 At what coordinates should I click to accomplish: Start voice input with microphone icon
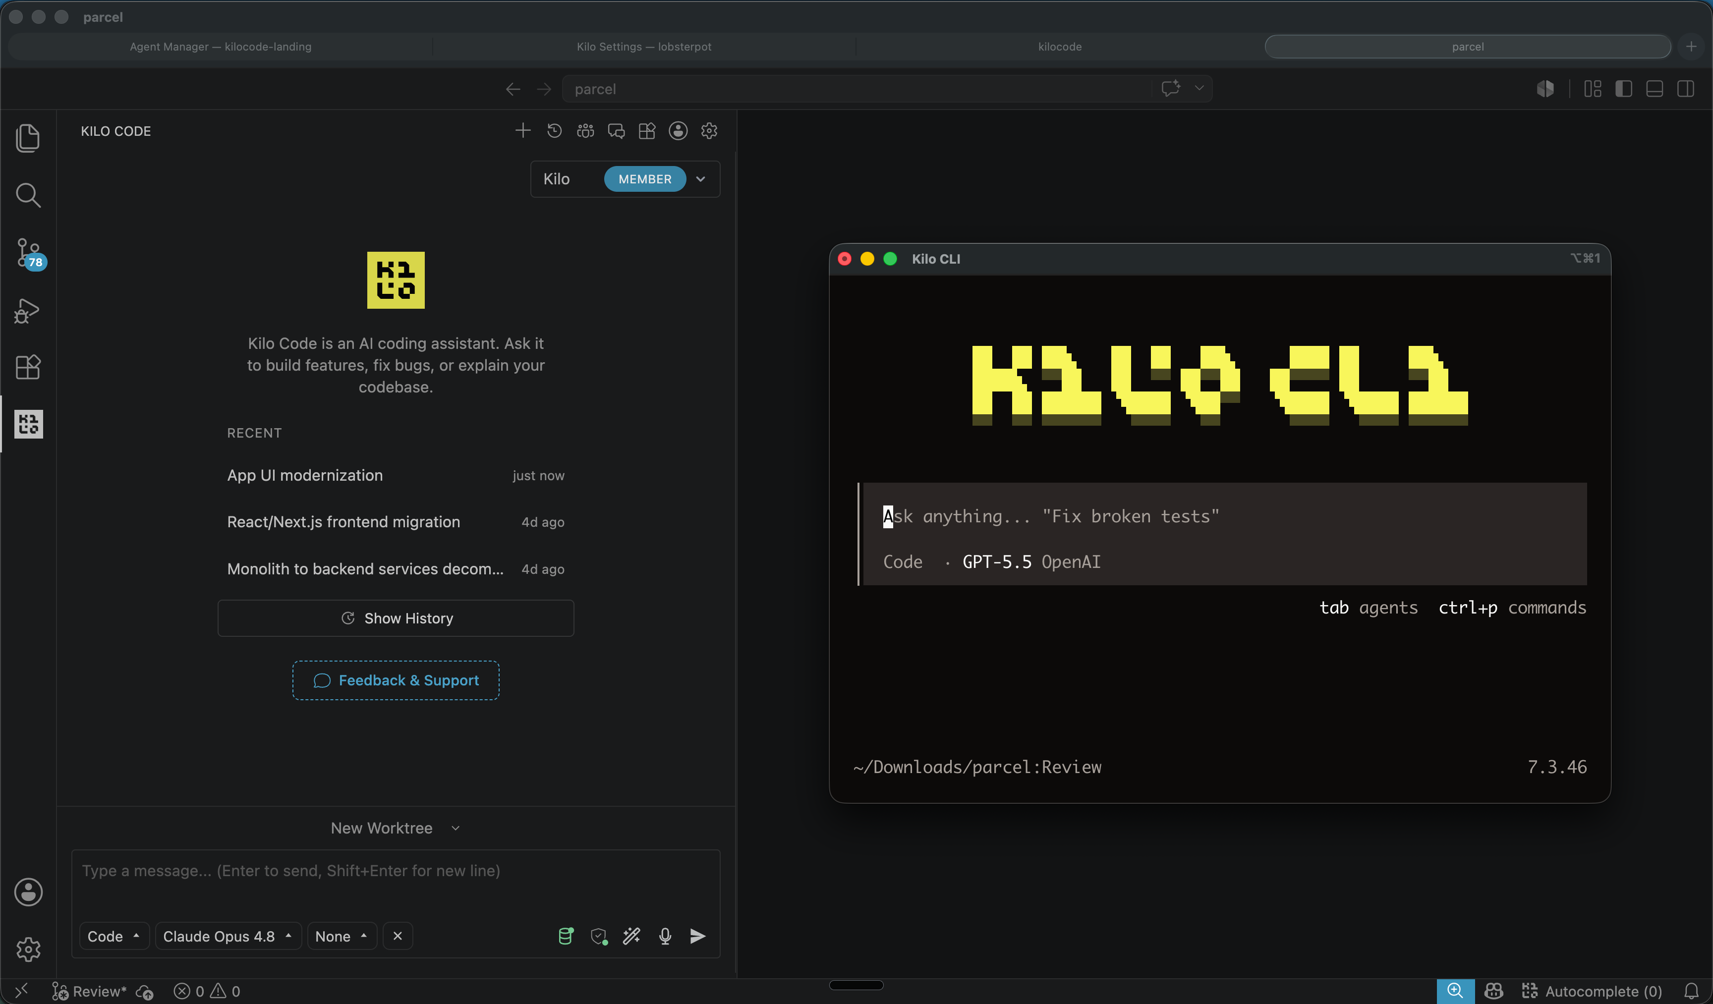pyautogui.click(x=665, y=936)
